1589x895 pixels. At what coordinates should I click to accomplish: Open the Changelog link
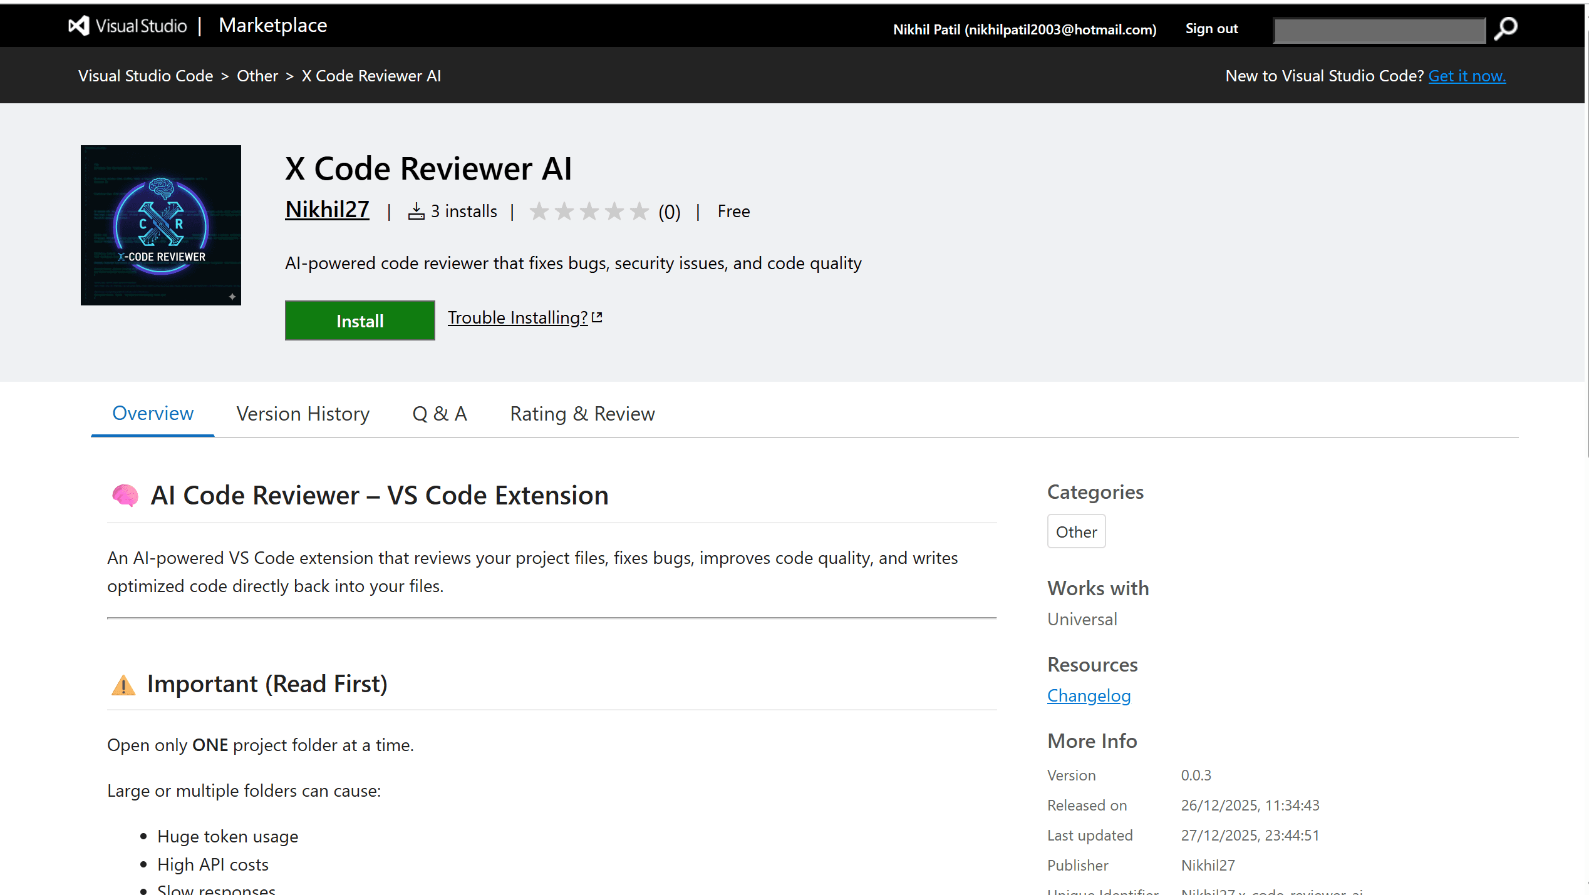click(x=1089, y=695)
